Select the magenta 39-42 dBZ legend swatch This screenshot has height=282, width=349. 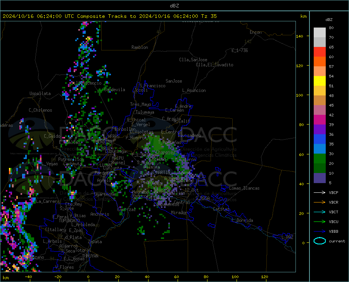pos(320,120)
